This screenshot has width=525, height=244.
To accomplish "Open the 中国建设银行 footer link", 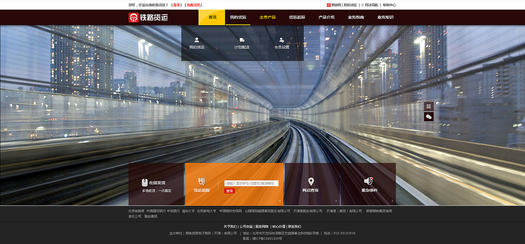I will tap(156, 211).
